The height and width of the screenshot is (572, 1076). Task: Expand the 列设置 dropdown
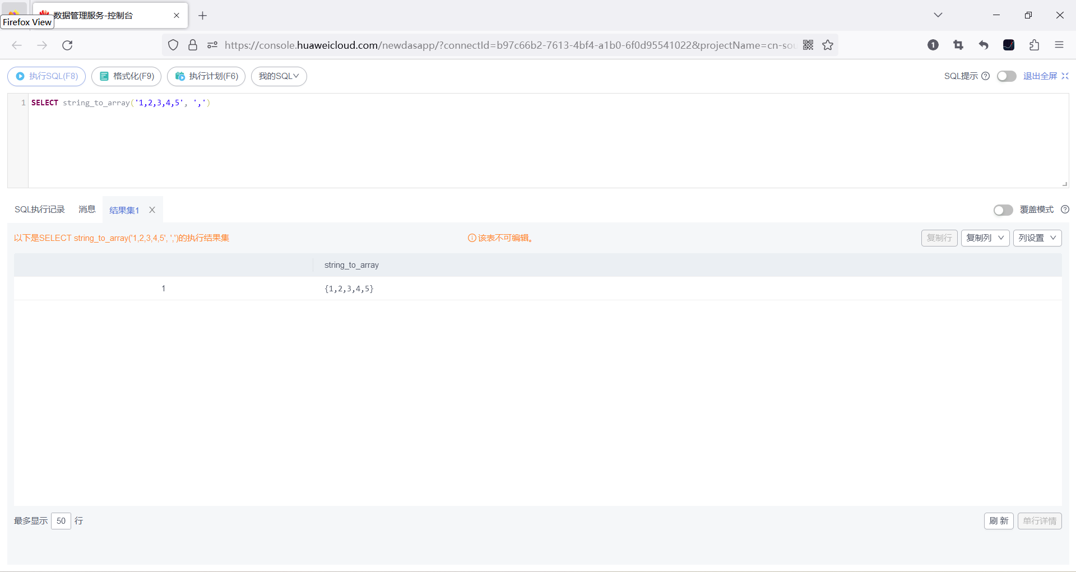point(1037,238)
